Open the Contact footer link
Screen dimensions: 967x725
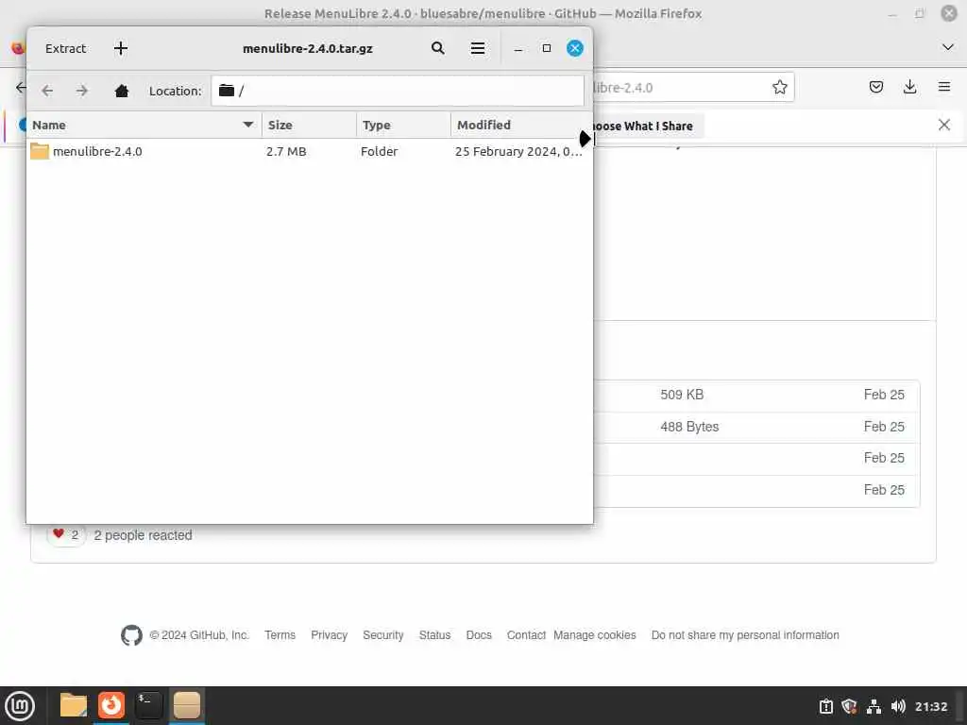[x=526, y=635]
